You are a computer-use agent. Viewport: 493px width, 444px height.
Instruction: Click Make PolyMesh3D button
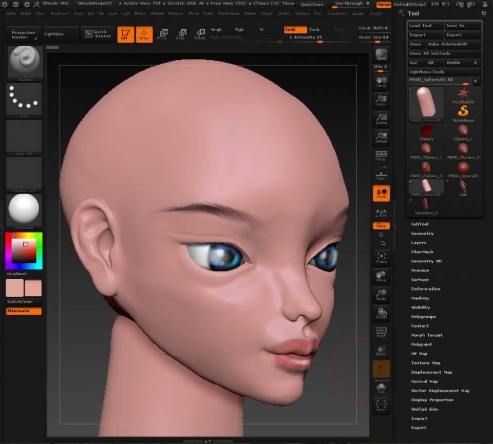tap(453, 44)
